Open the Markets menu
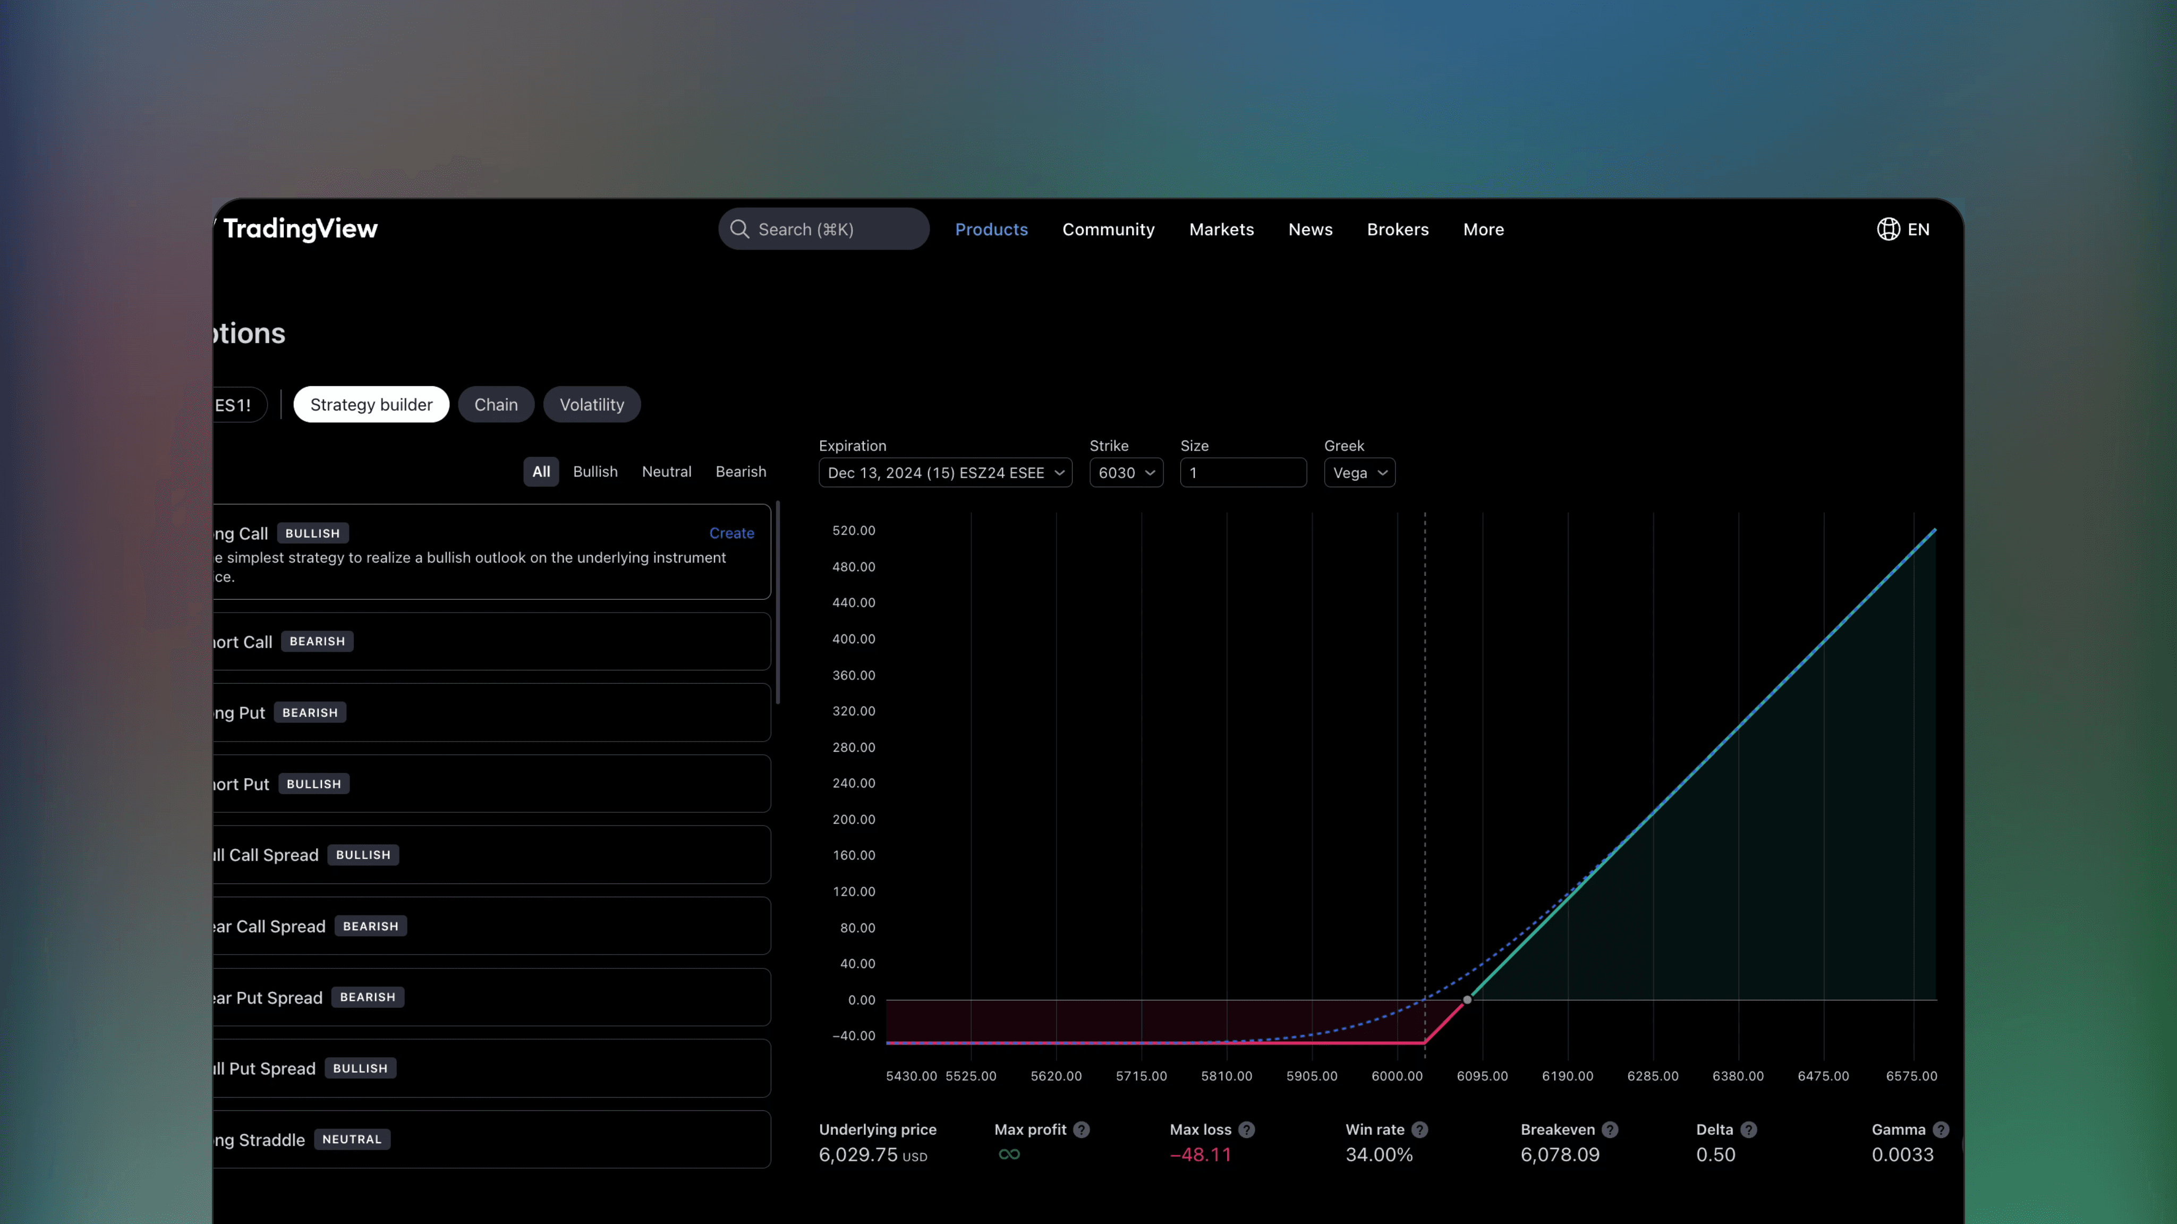 click(x=1221, y=229)
